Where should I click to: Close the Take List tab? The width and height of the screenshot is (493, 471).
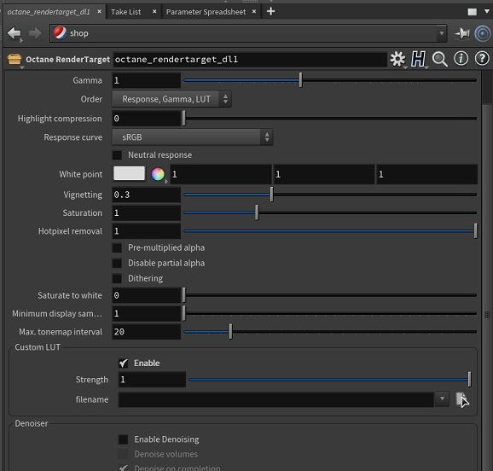point(154,11)
